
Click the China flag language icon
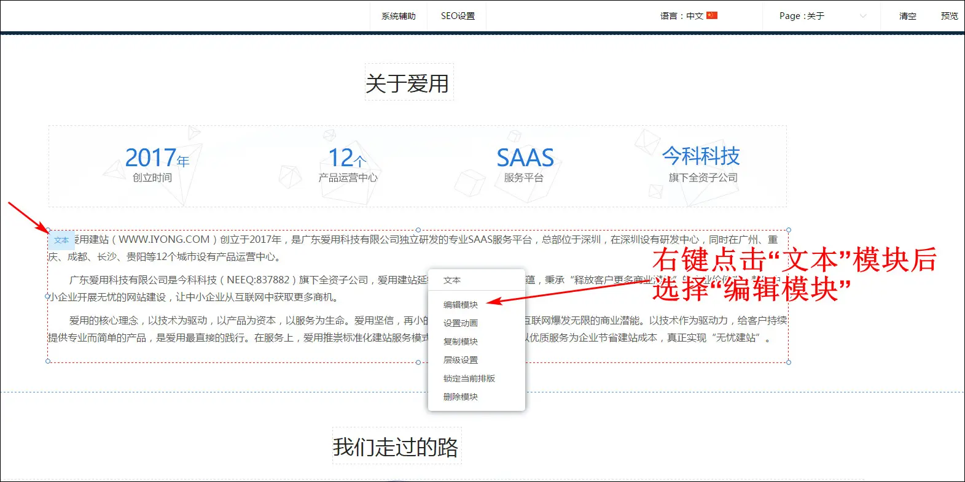tap(712, 15)
